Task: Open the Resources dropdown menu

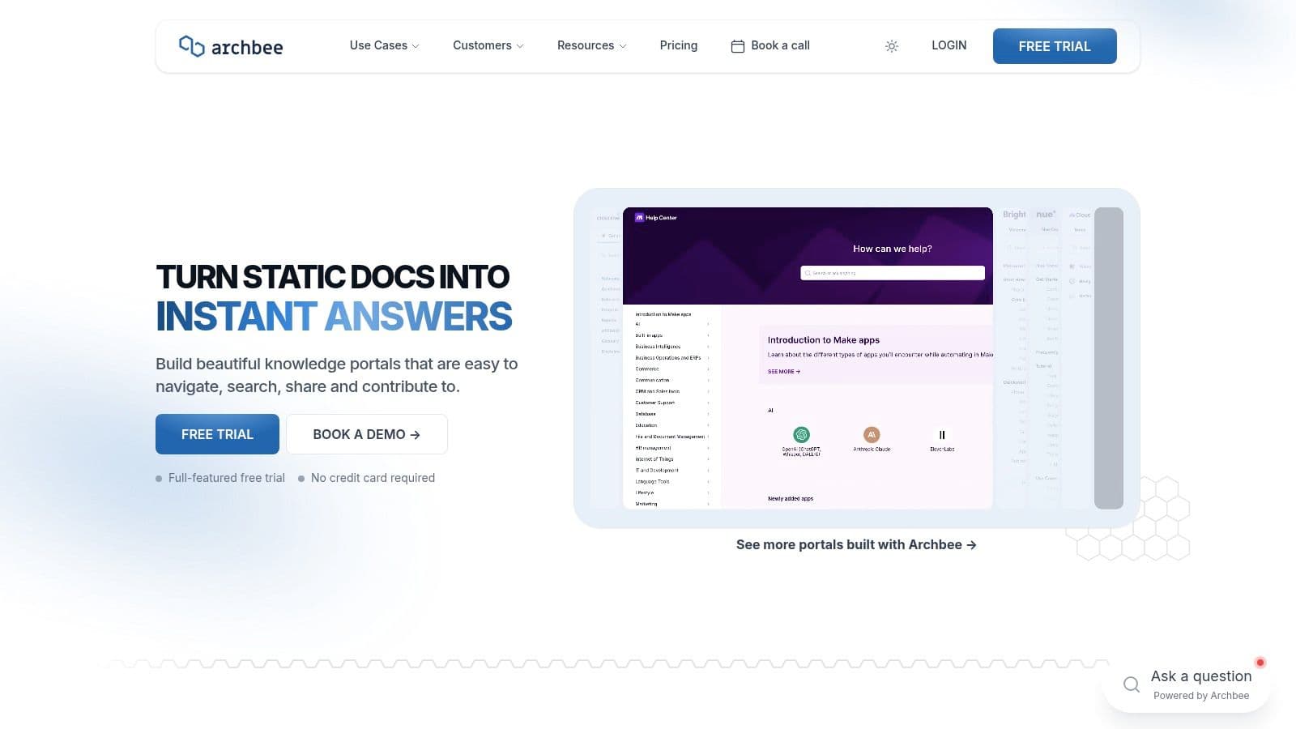Action: click(592, 45)
